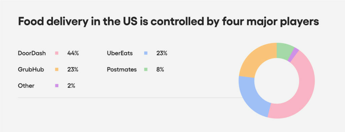
Task: Select the Postmates legend label
Action: coord(122,69)
